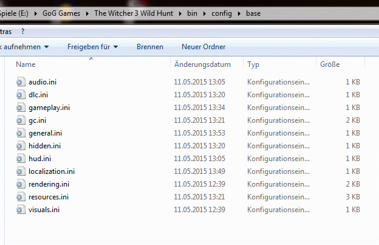Go to Spiele (E:) drive in breadcrumb
379x245 pixels.
[x=14, y=13]
